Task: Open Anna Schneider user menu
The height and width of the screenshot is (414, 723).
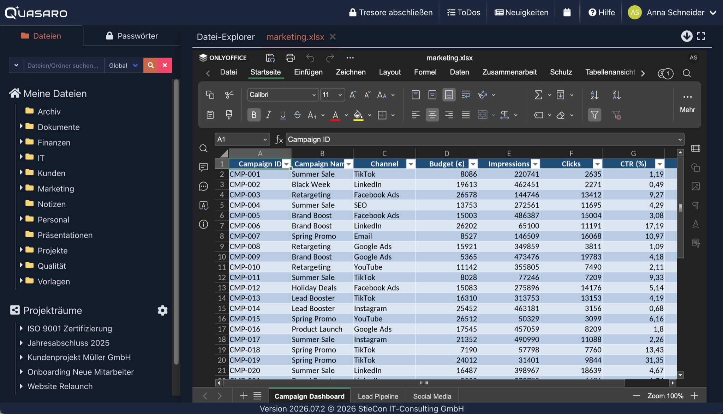Action: pyautogui.click(x=672, y=12)
